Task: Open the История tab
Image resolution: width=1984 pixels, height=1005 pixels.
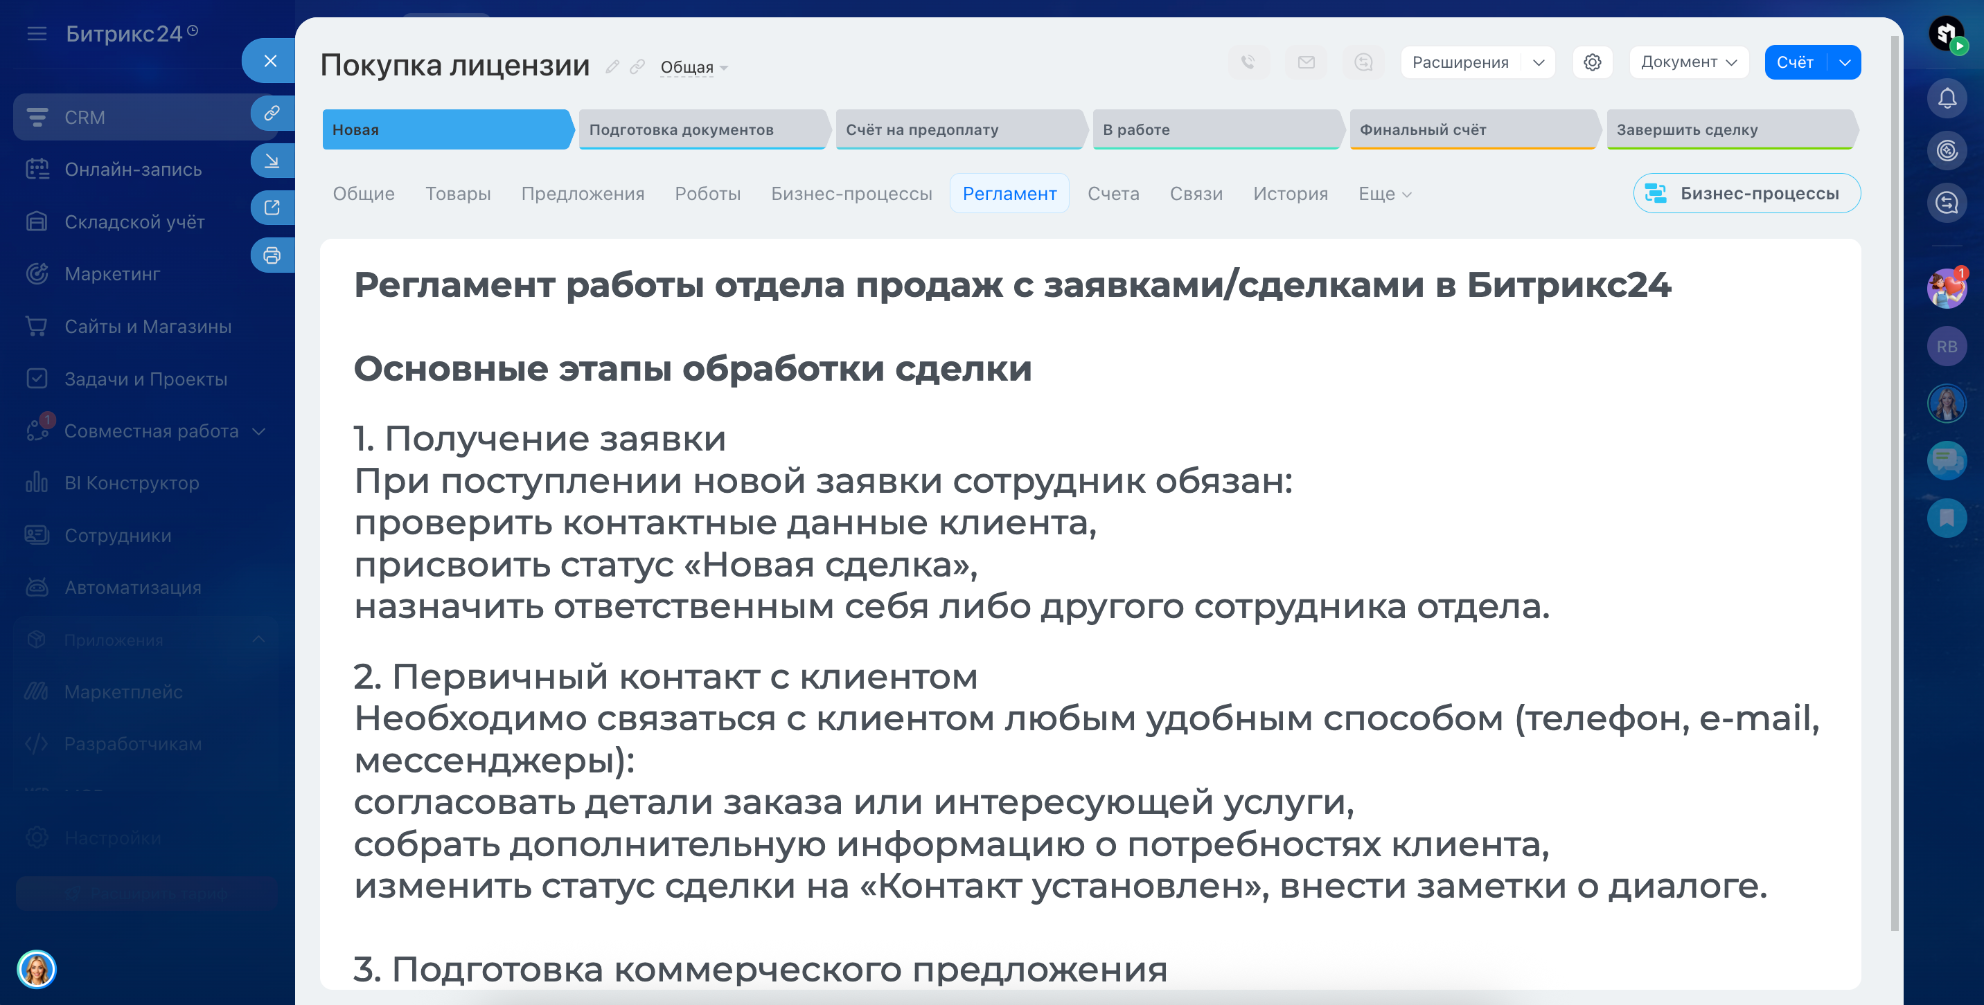Action: tap(1290, 194)
